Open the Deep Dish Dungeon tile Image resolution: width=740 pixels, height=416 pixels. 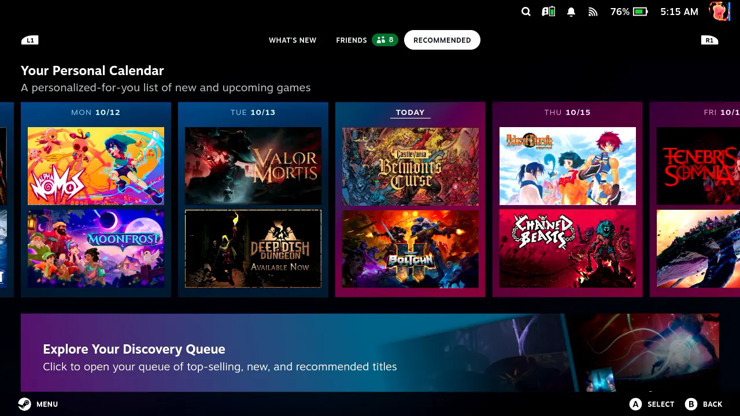(253, 249)
